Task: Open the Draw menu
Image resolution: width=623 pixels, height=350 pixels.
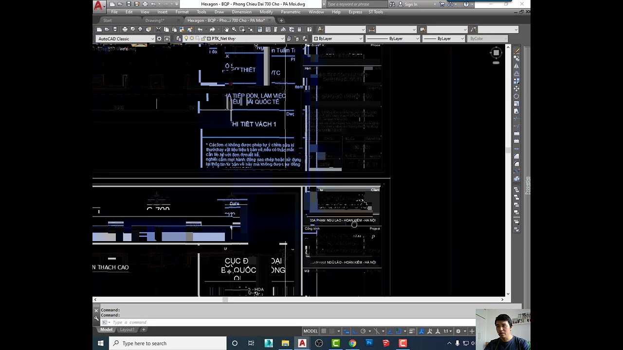Action: pyautogui.click(x=219, y=12)
